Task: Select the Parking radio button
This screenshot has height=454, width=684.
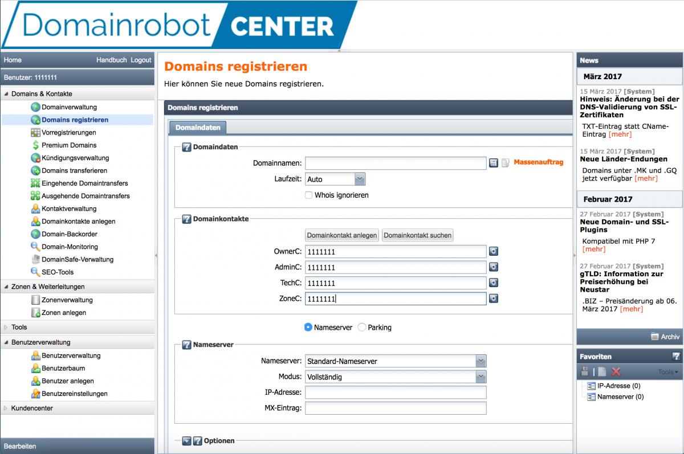Action: pos(362,328)
